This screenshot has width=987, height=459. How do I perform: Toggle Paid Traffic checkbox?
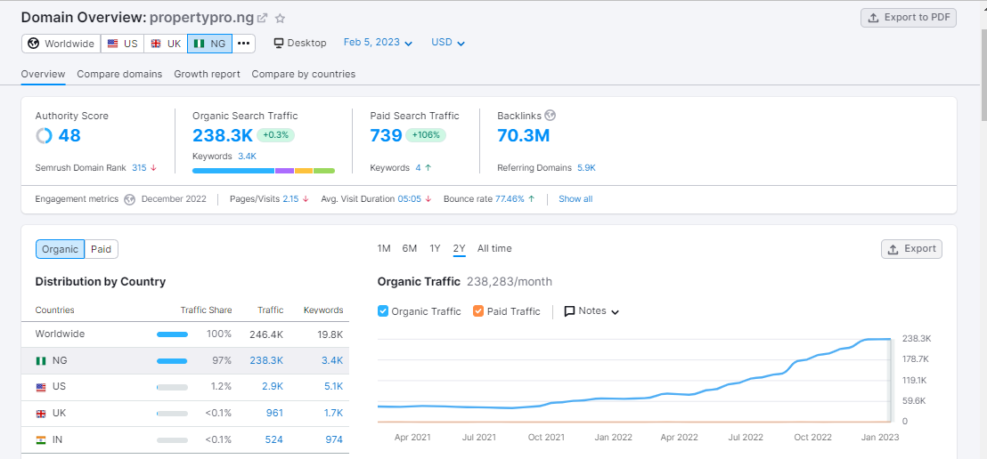[x=477, y=311]
